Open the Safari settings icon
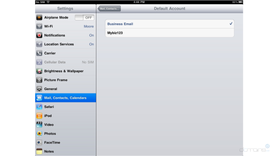This screenshot has height=156, width=278. click(39, 107)
